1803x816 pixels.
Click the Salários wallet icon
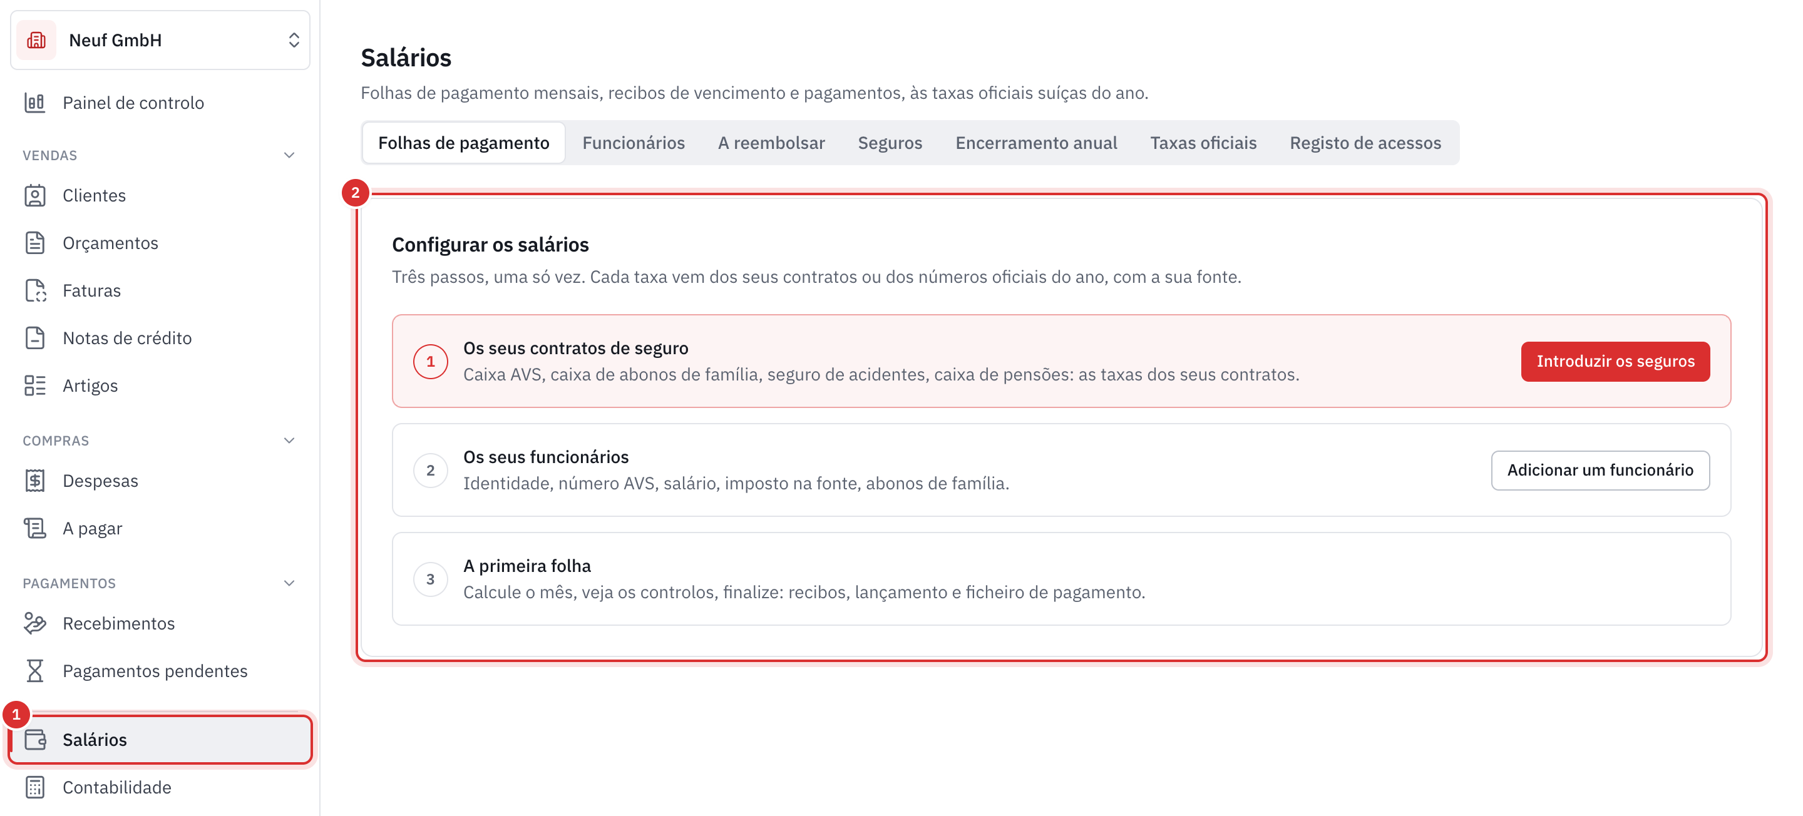(35, 740)
